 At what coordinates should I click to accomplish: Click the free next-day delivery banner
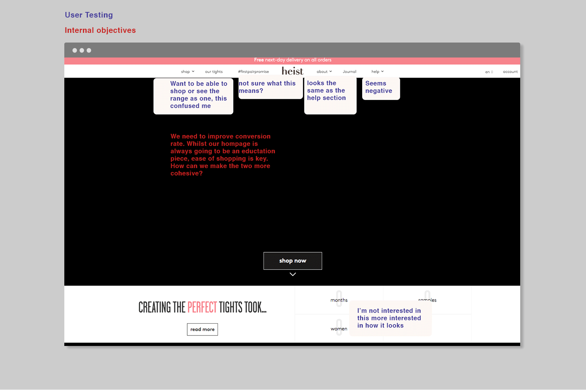[x=292, y=60]
